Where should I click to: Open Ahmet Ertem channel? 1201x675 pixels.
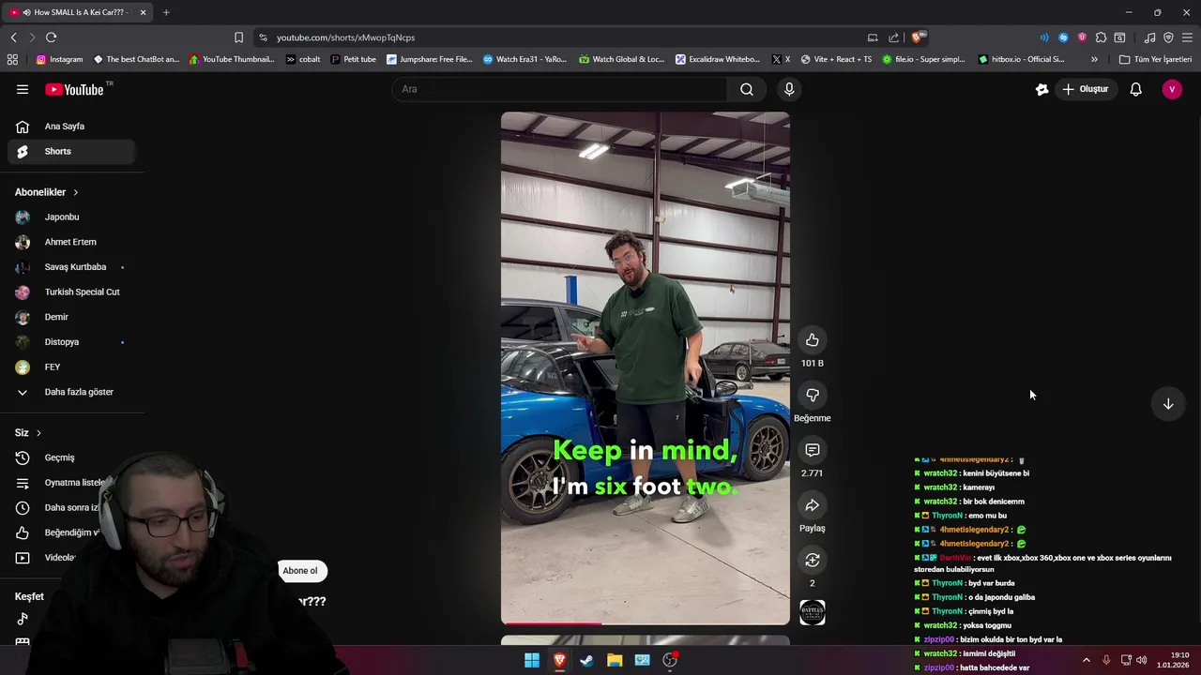(71, 242)
